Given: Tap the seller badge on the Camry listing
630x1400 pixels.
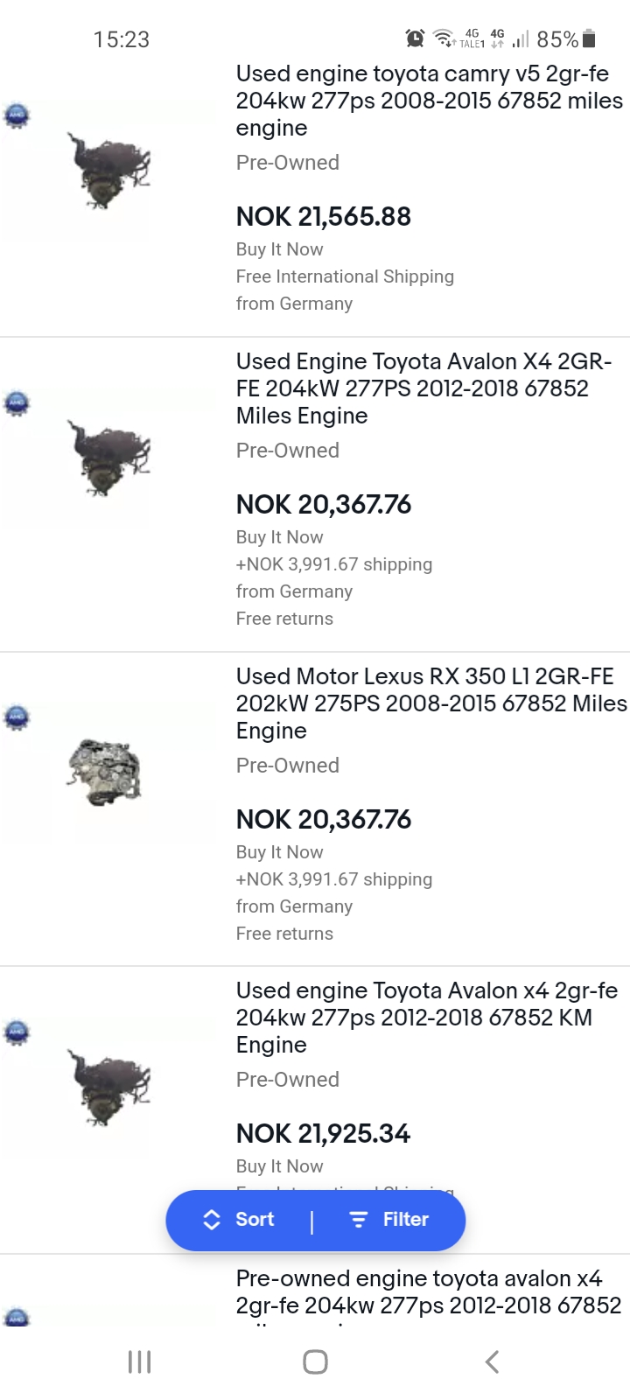Looking at the screenshot, I should 17,115.
